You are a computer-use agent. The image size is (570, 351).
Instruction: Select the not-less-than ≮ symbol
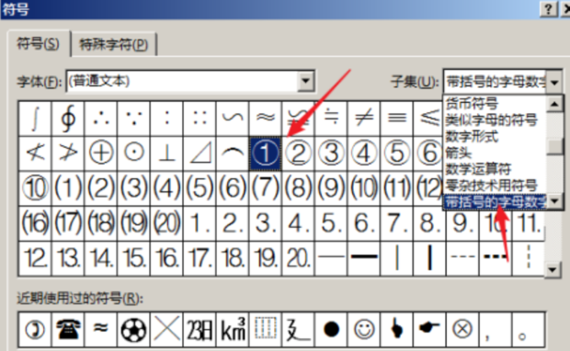pos(35,153)
